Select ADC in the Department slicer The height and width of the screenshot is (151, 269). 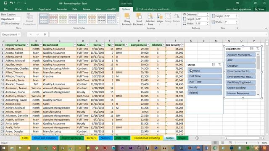tap(240, 60)
